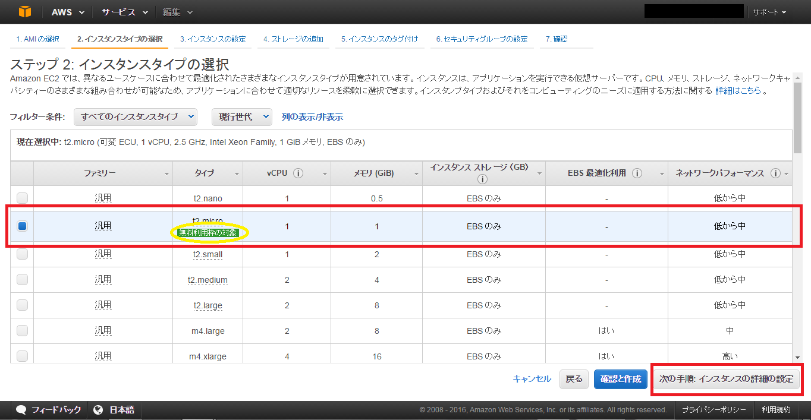This screenshot has height=420, width=811.
Task: Open メモリ (GiB) column sort arrow
Action: point(416,173)
